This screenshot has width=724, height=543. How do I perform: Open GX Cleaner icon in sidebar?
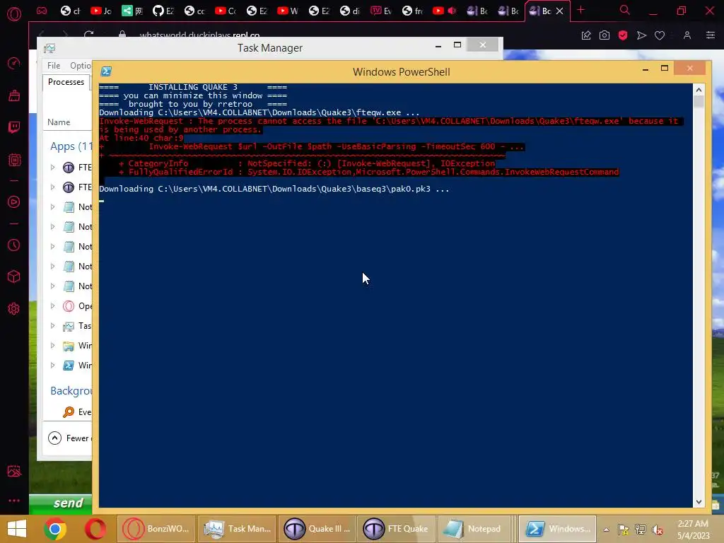pyautogui.click(x=14, y=95)
